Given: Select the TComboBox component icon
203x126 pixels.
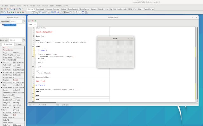Looking at the screenshot, I should tap(64, 12).
